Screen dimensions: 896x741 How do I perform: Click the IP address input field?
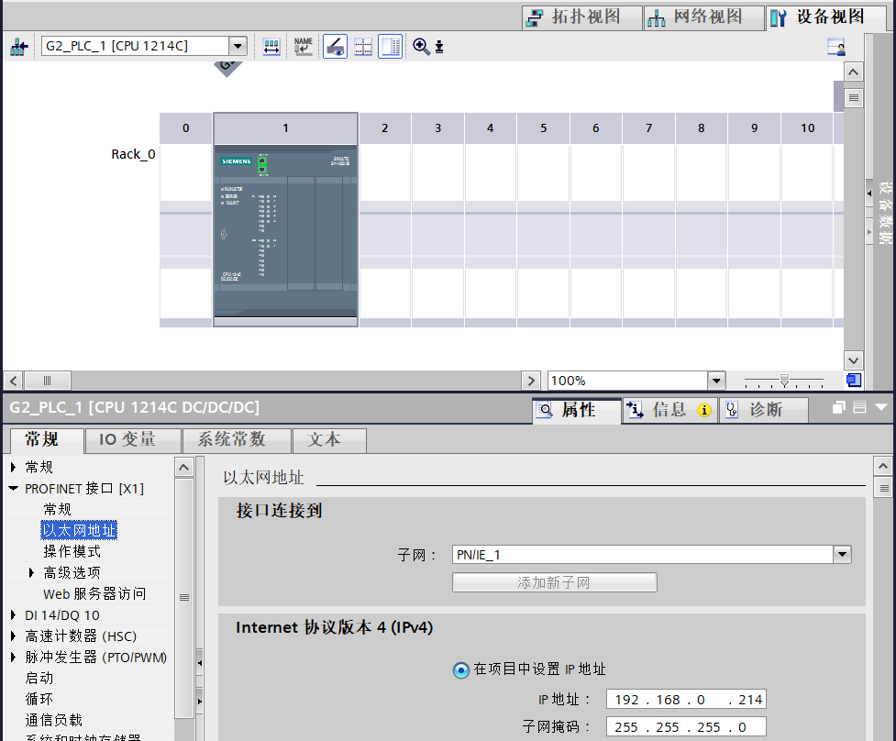pos(686,700)
